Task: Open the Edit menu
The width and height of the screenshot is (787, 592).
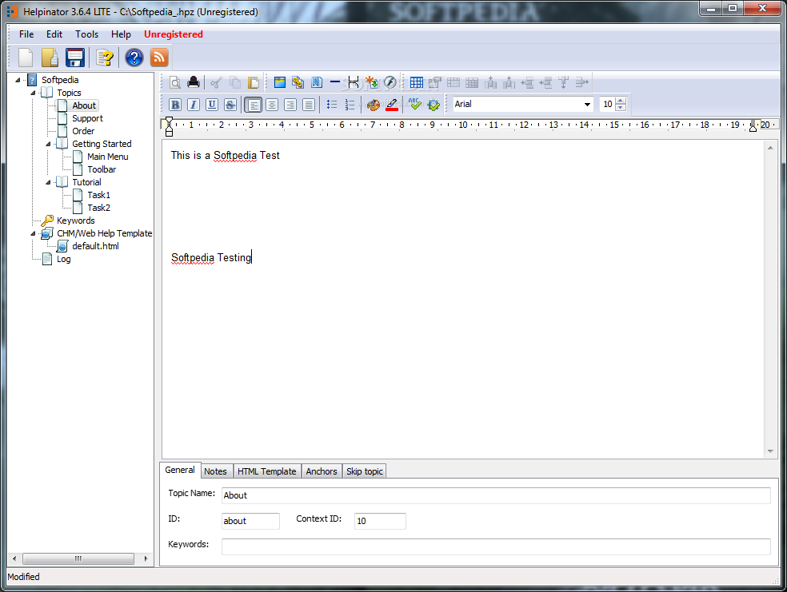Action: [54, 34]
